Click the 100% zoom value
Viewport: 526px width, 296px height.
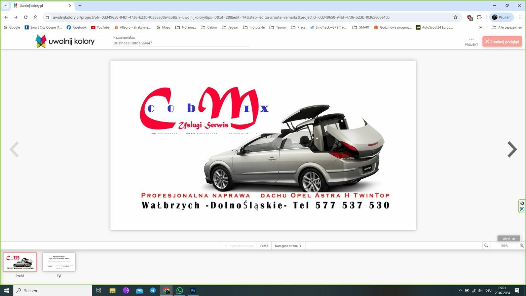point(504,246)
